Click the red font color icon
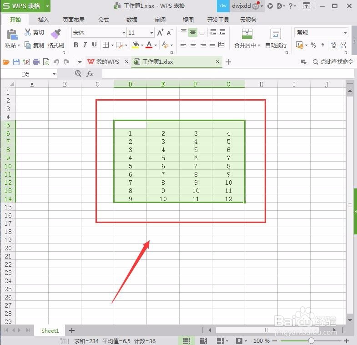357x345 pixels. point(149,45)
